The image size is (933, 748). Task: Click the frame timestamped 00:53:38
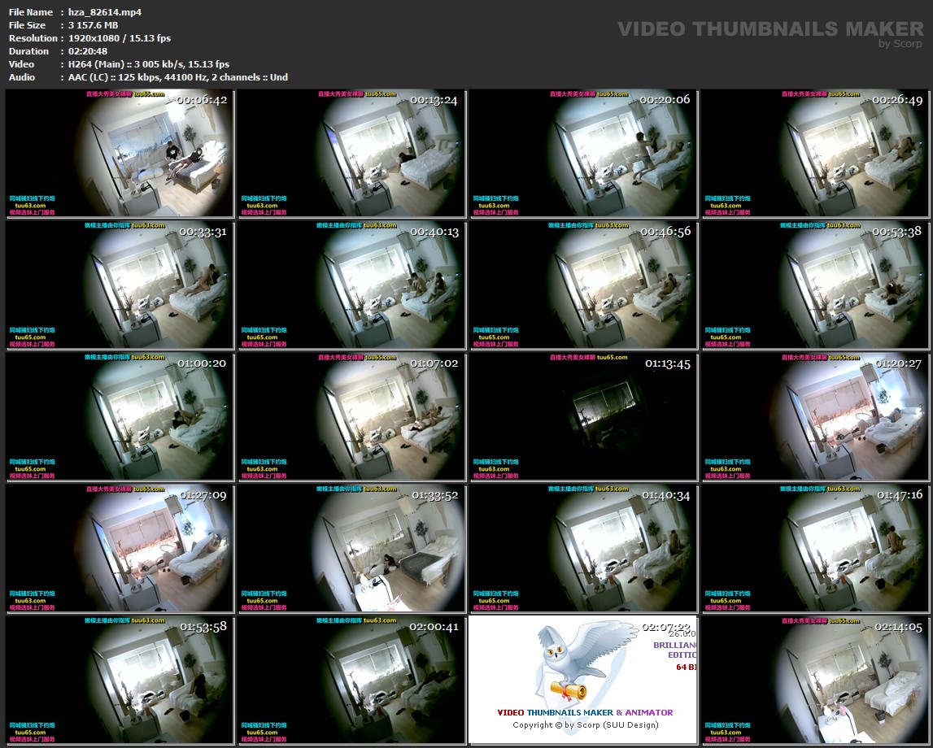[x=815, y=285]
